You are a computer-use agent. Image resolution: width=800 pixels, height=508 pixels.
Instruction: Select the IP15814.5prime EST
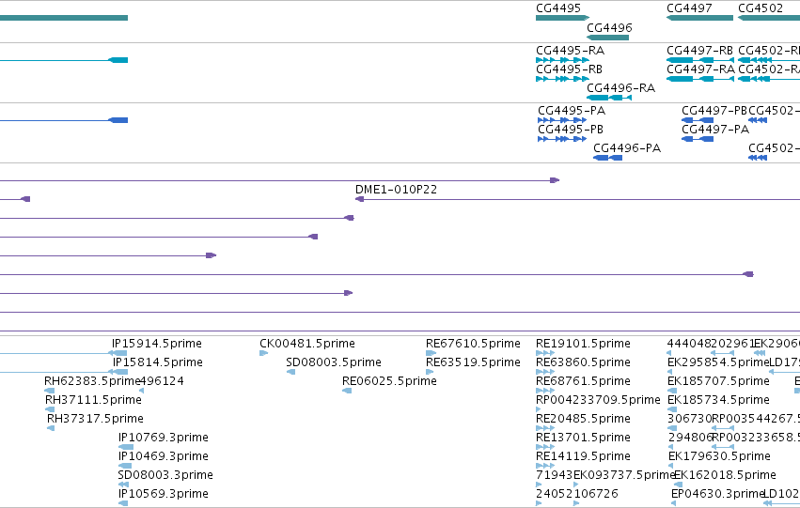(118, 372)
